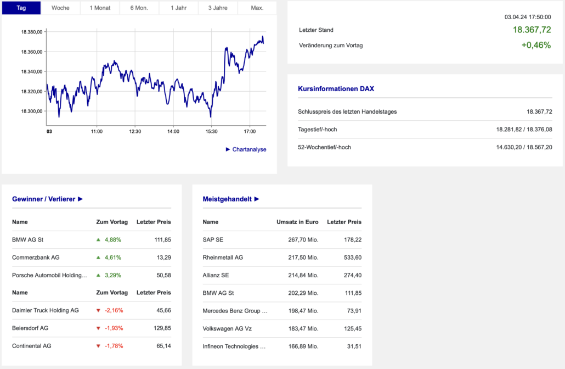The height and width of the screenshot is (369, 565).
Task: Switch to the 1 Jahr chart tab
Action: pos(178,8)
